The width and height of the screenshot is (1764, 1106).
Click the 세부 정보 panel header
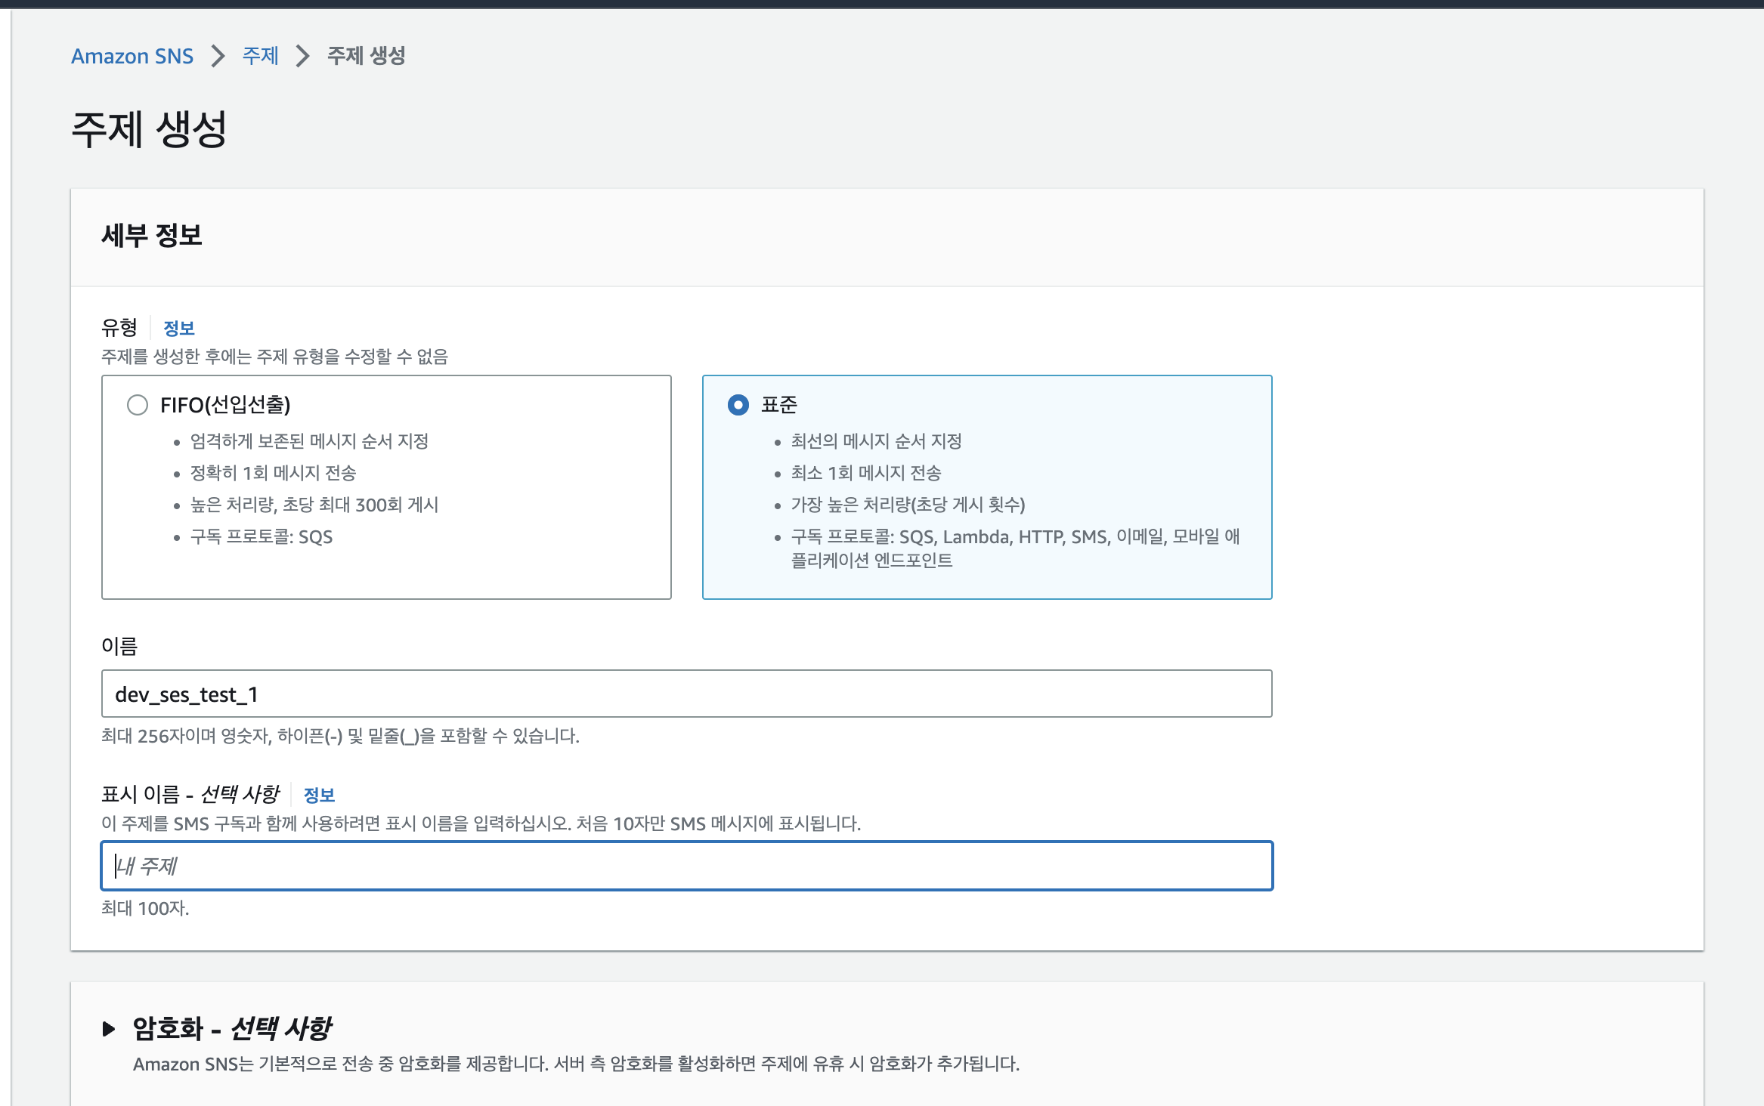(x=152, y=236)
